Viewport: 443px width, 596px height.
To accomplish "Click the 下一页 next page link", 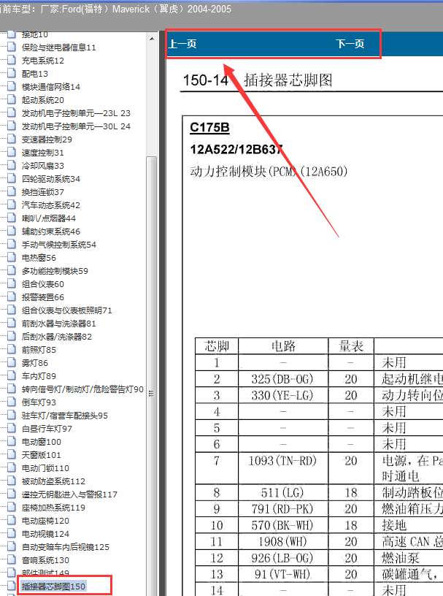I will (x=350, y=44).
